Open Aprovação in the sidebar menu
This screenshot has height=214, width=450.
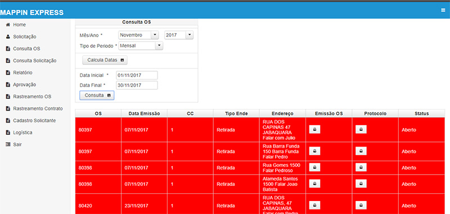(24, 84)
